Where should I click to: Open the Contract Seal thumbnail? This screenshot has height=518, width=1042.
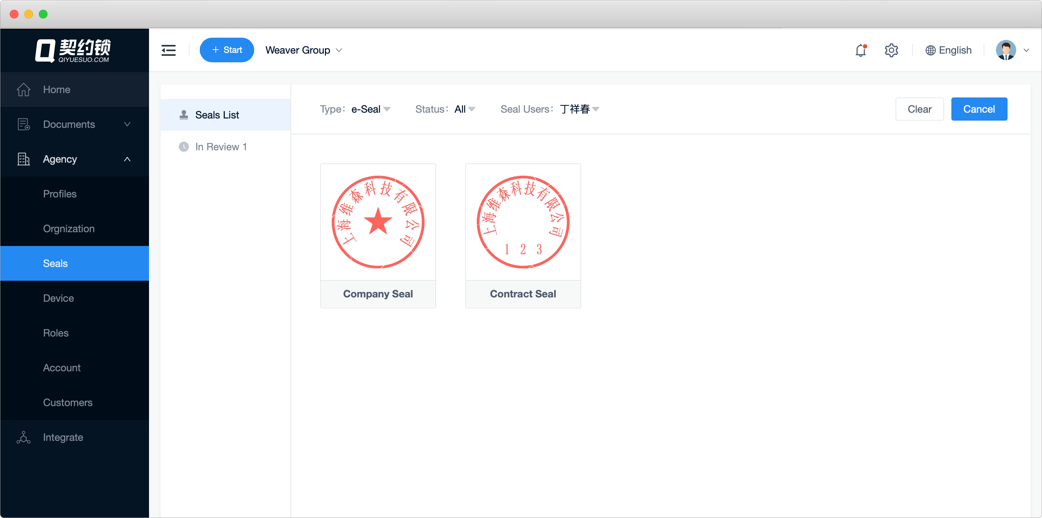522,222
